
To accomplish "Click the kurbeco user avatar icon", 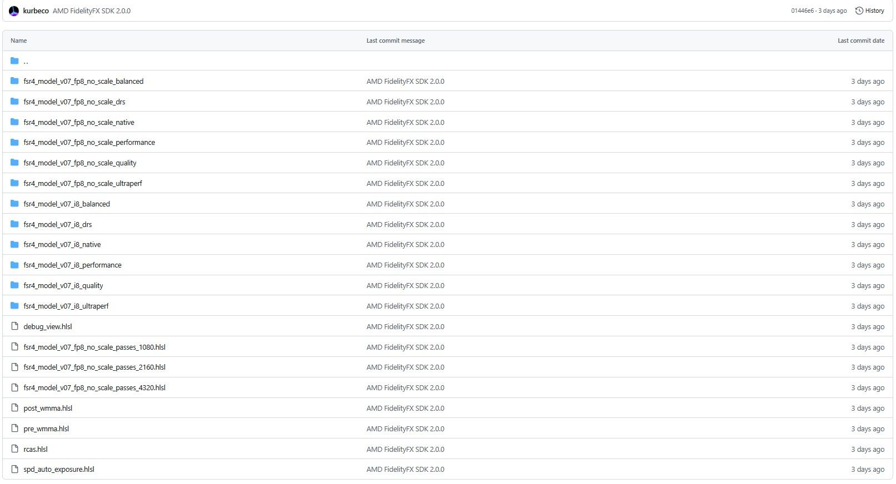I will pos(14,11).
